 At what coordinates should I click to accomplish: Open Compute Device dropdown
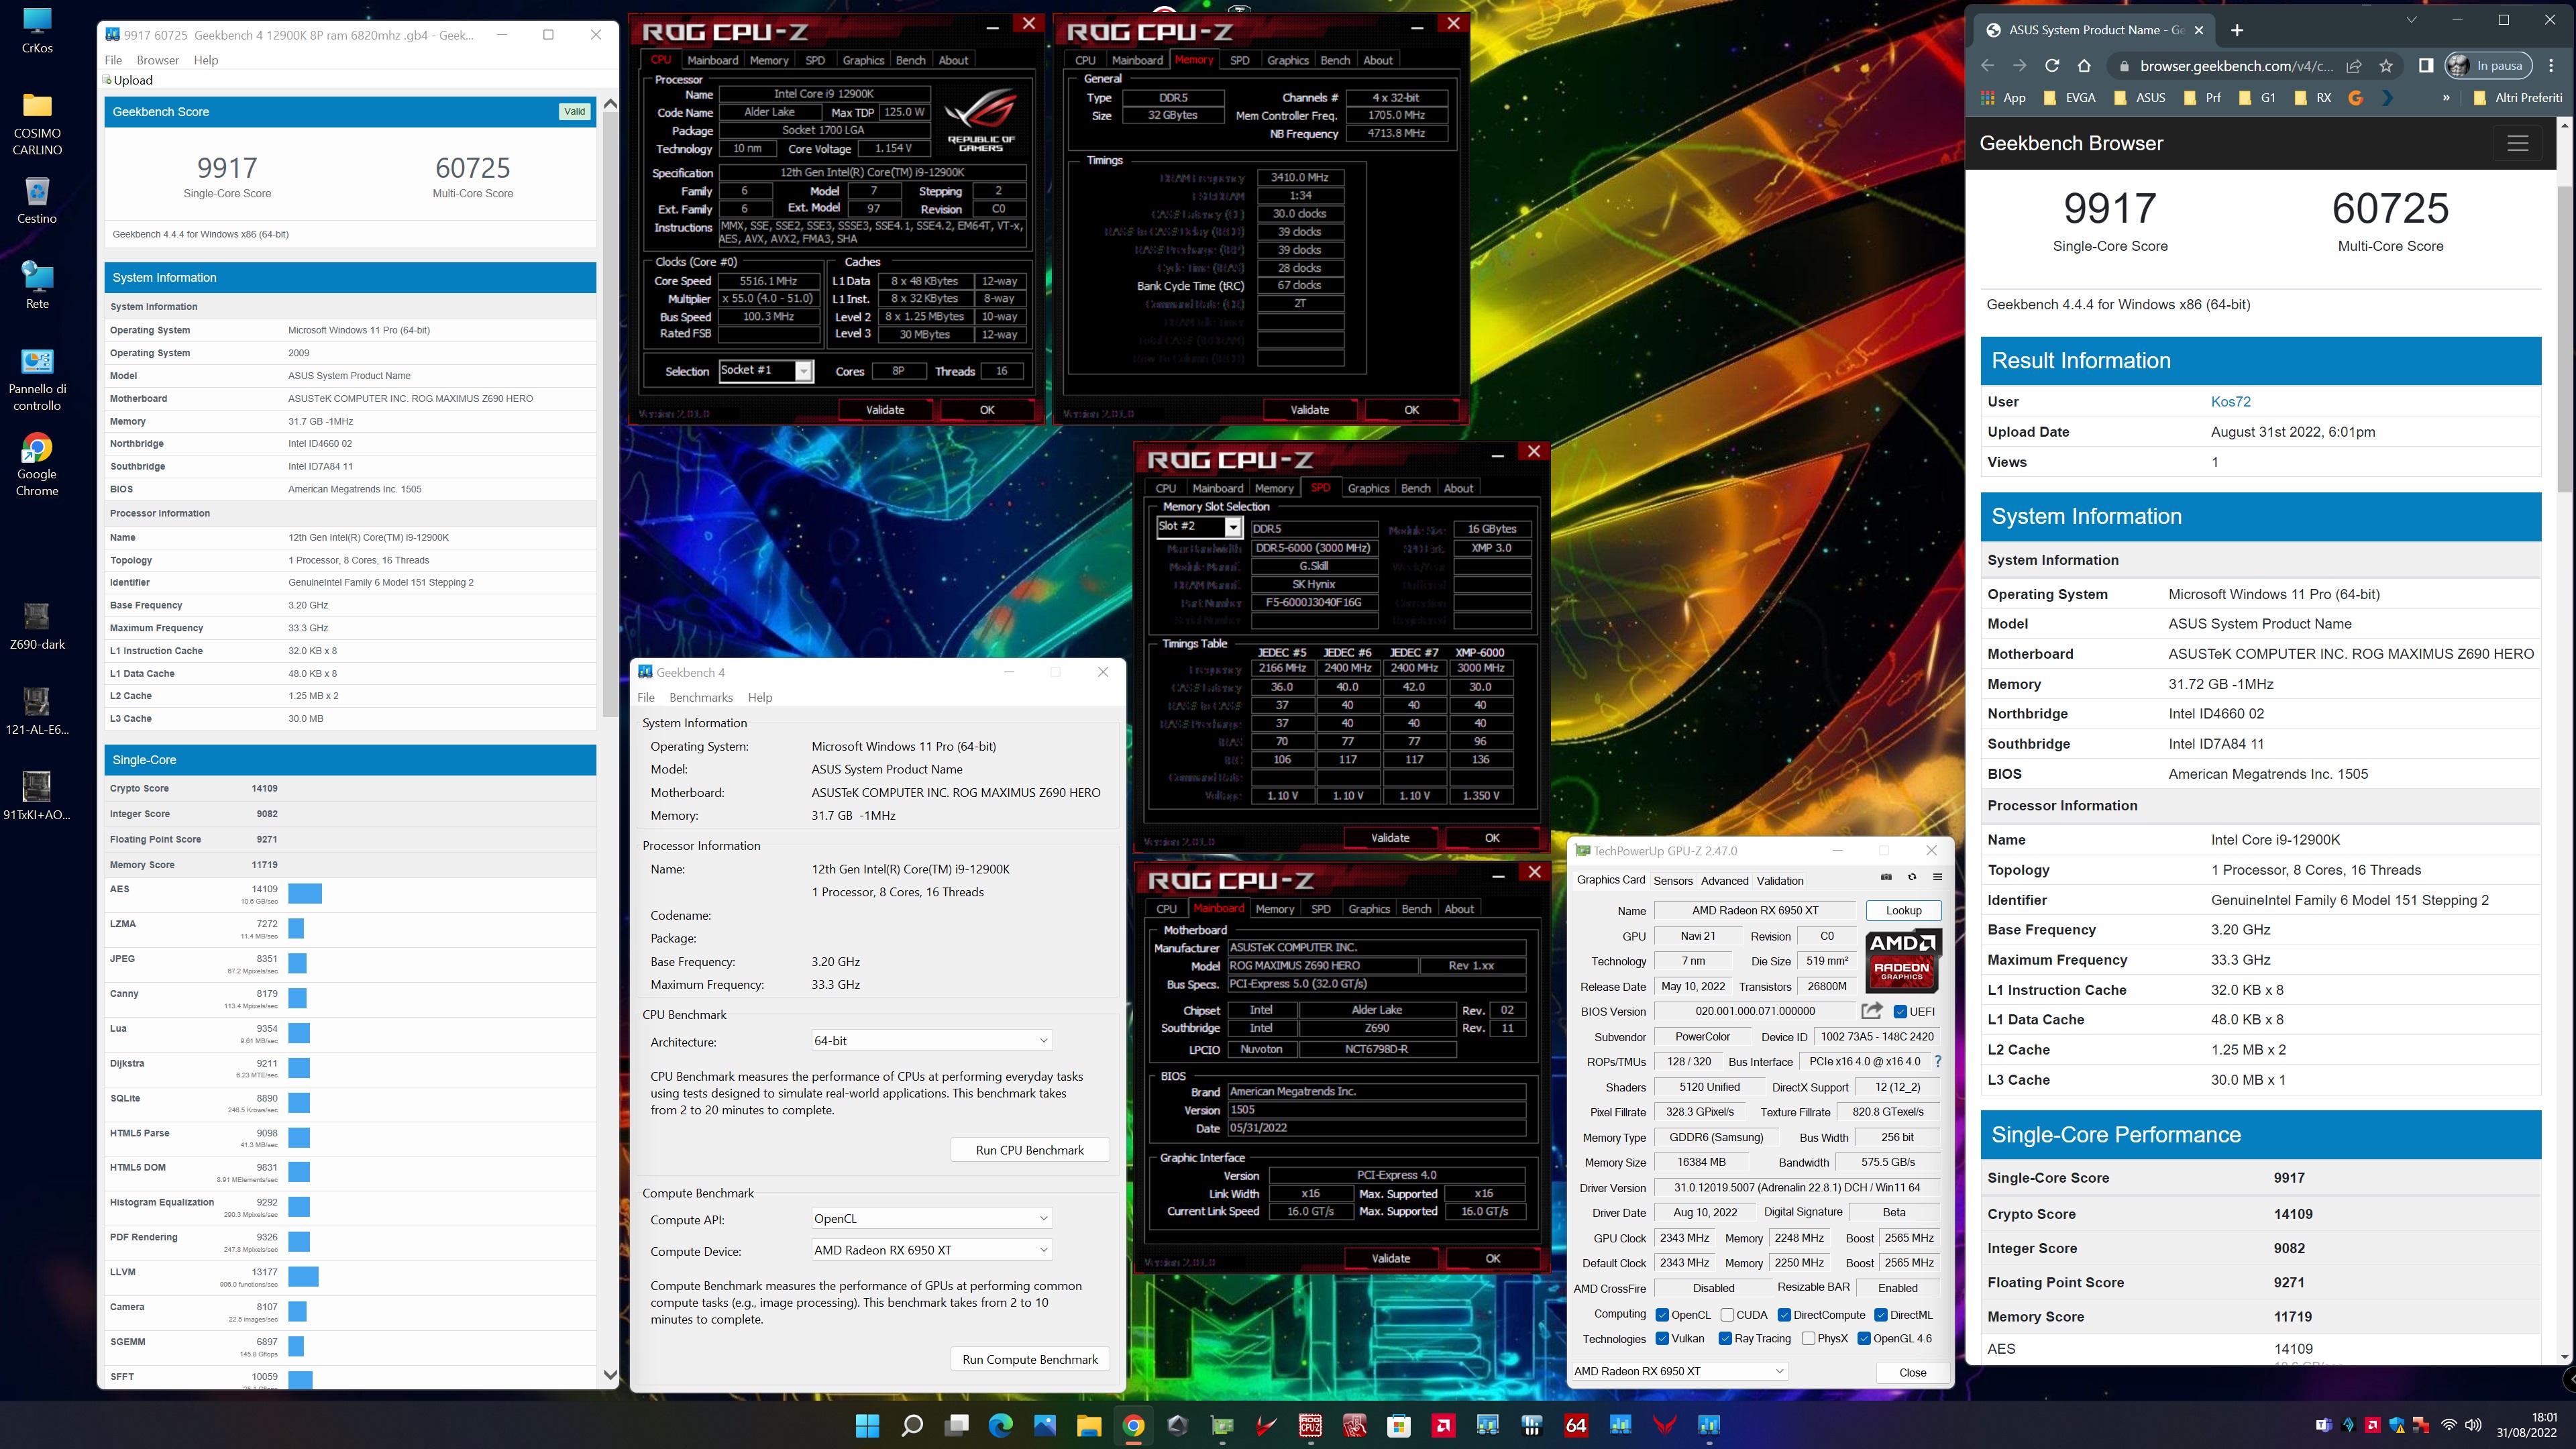(931, 1249)
